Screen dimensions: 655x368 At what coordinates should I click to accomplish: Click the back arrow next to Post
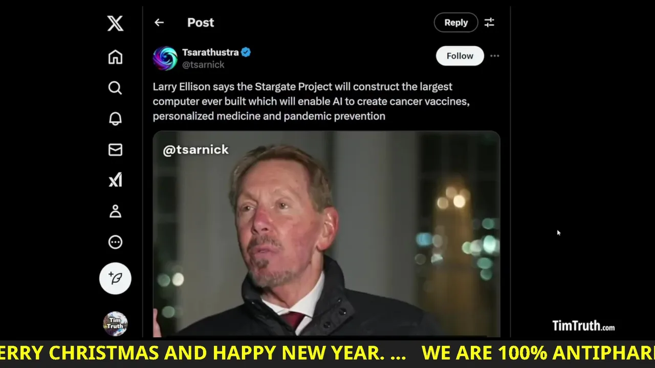(159, 22)
